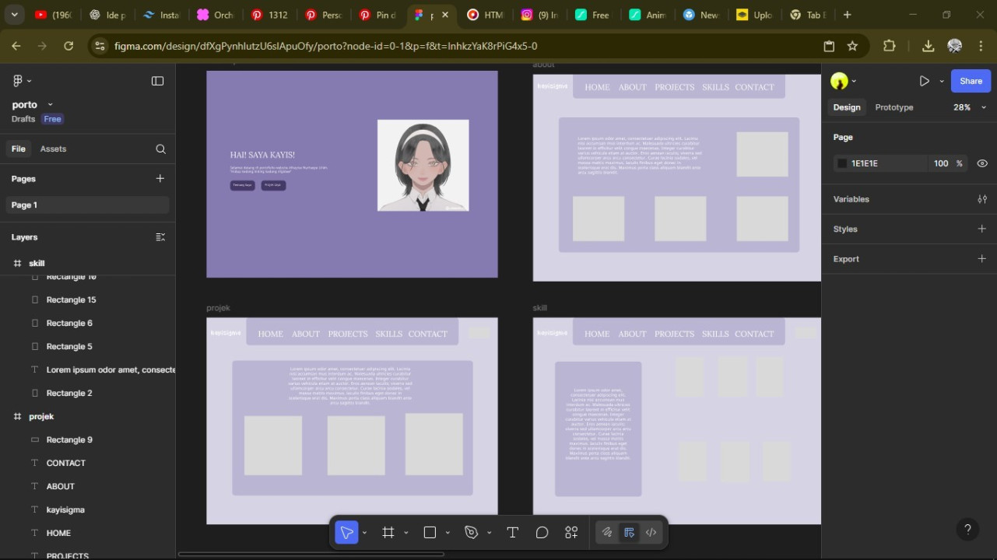Add a new page with plus button
Viewport: 997px width, 560px height.
(160, 179)
